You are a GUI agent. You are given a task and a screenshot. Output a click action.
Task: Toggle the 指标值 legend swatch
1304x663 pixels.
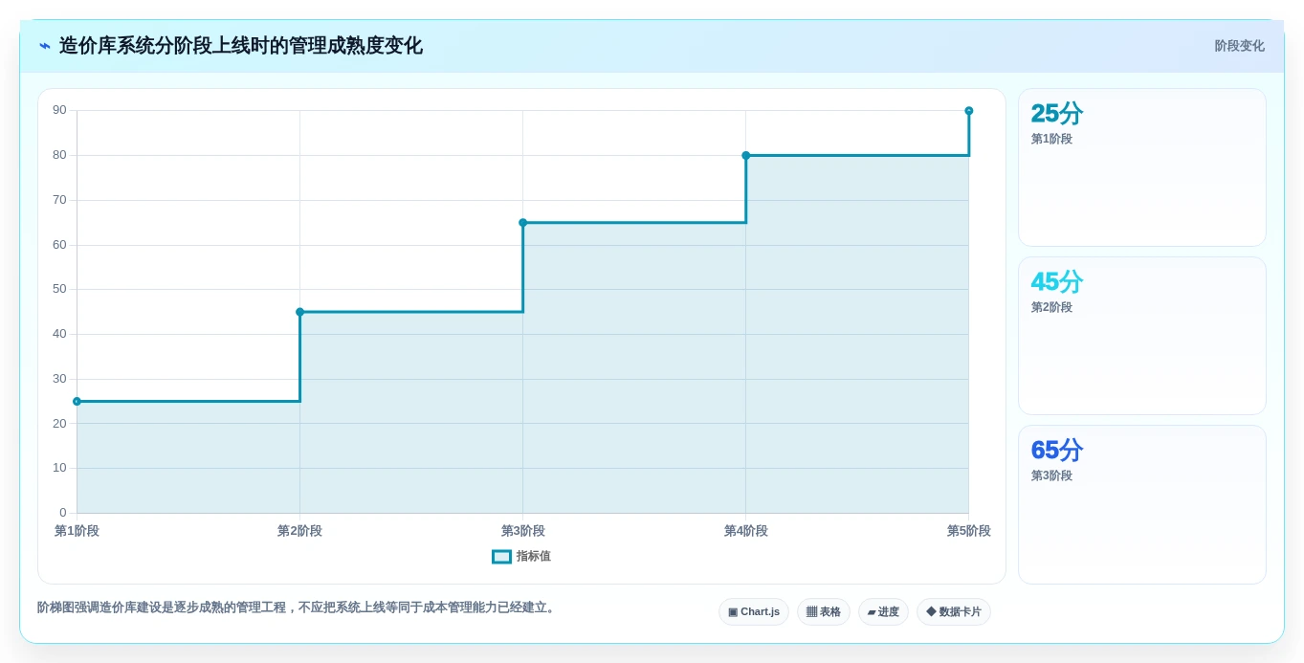501,557
